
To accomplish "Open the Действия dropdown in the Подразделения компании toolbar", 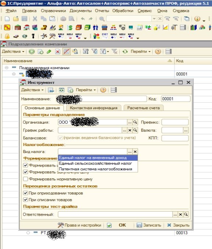I will [13, 51].
